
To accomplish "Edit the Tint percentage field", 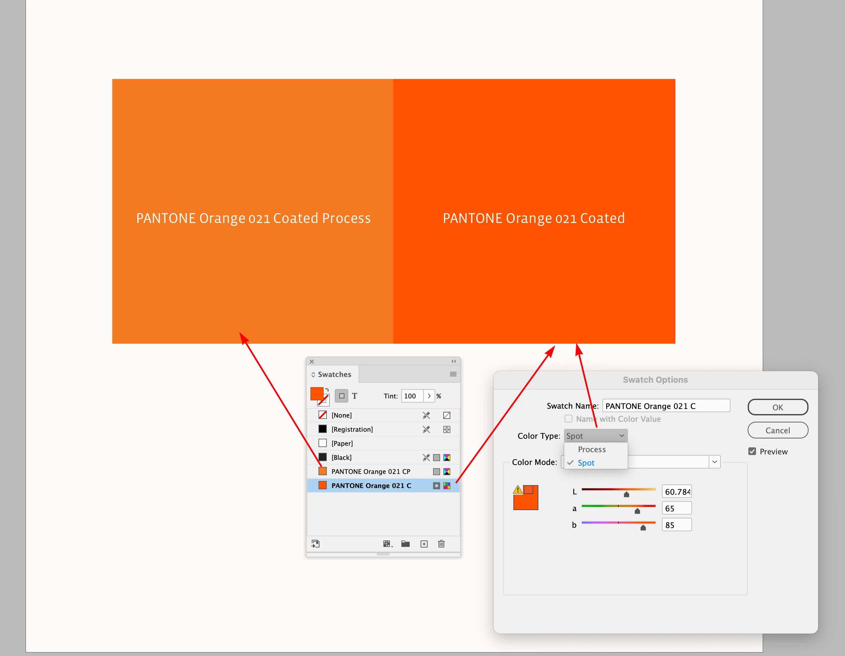I will tap(412, 396).
